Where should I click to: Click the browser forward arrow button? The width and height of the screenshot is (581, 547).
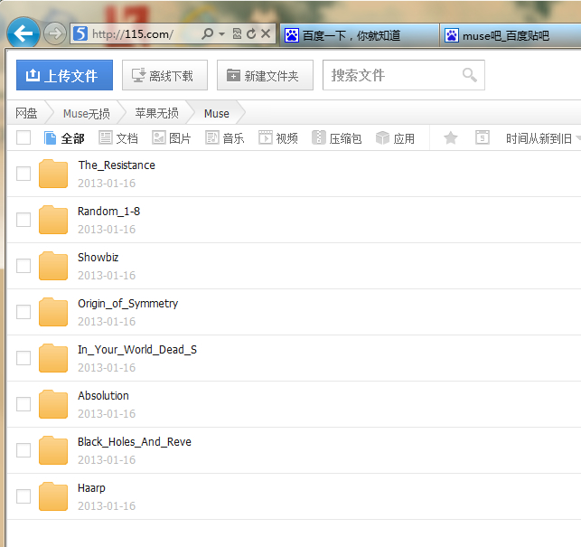click(x=55, y=33)
